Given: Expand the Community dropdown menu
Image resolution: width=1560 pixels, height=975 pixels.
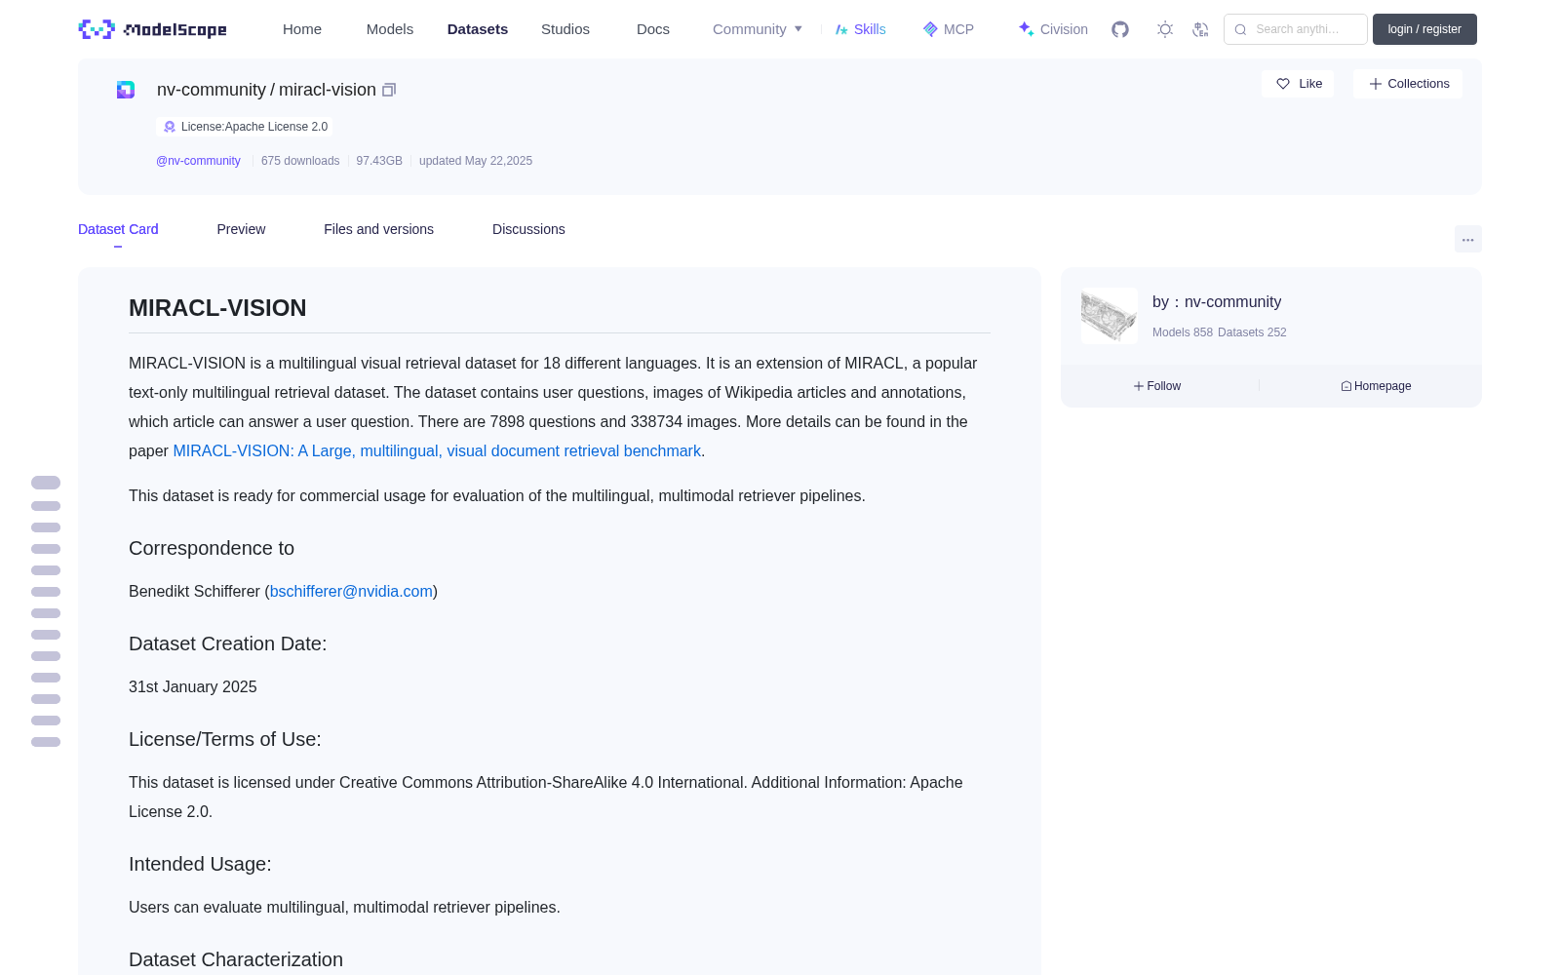Looking at the screenshot, I should pos(758,29).
